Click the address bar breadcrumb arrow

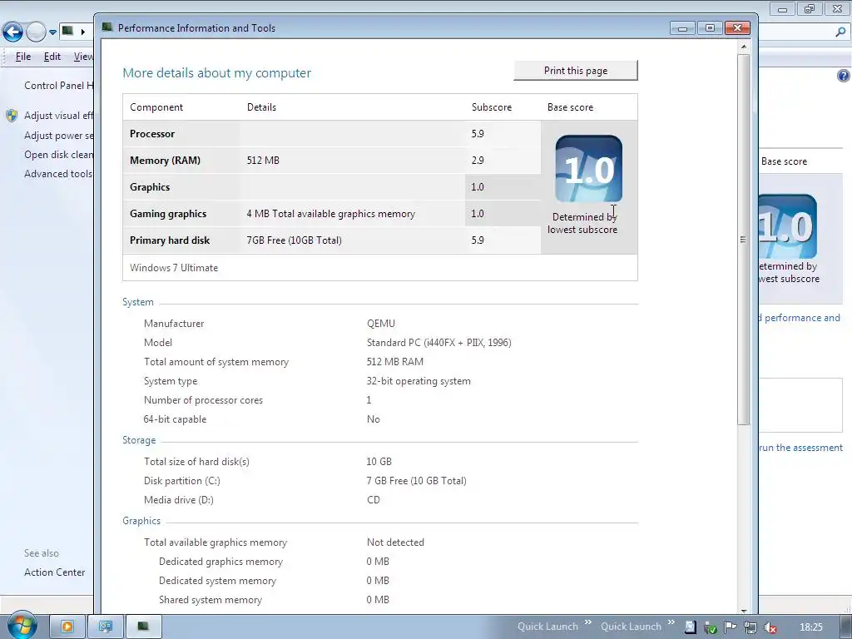(x=83, y=32)
